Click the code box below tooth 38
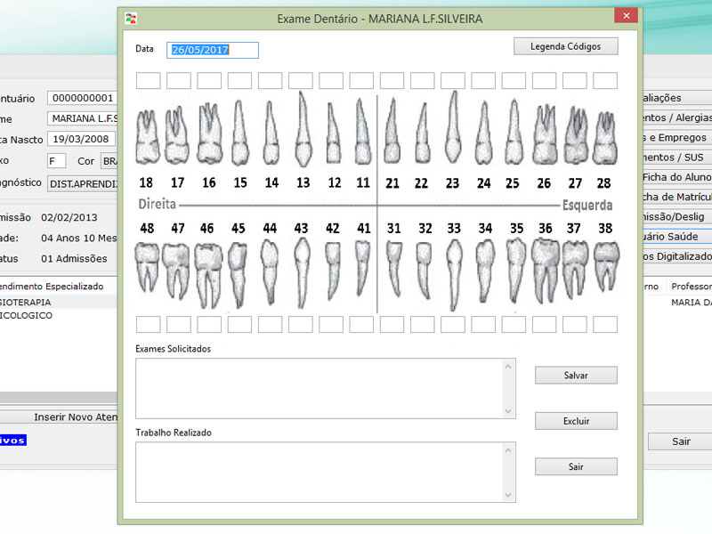This screenshot has width=712, height=534. (x=605, y=324)
